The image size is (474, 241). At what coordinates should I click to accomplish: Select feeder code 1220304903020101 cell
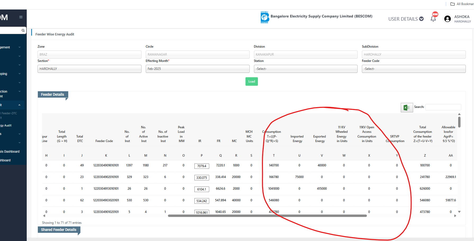(106, 200)
